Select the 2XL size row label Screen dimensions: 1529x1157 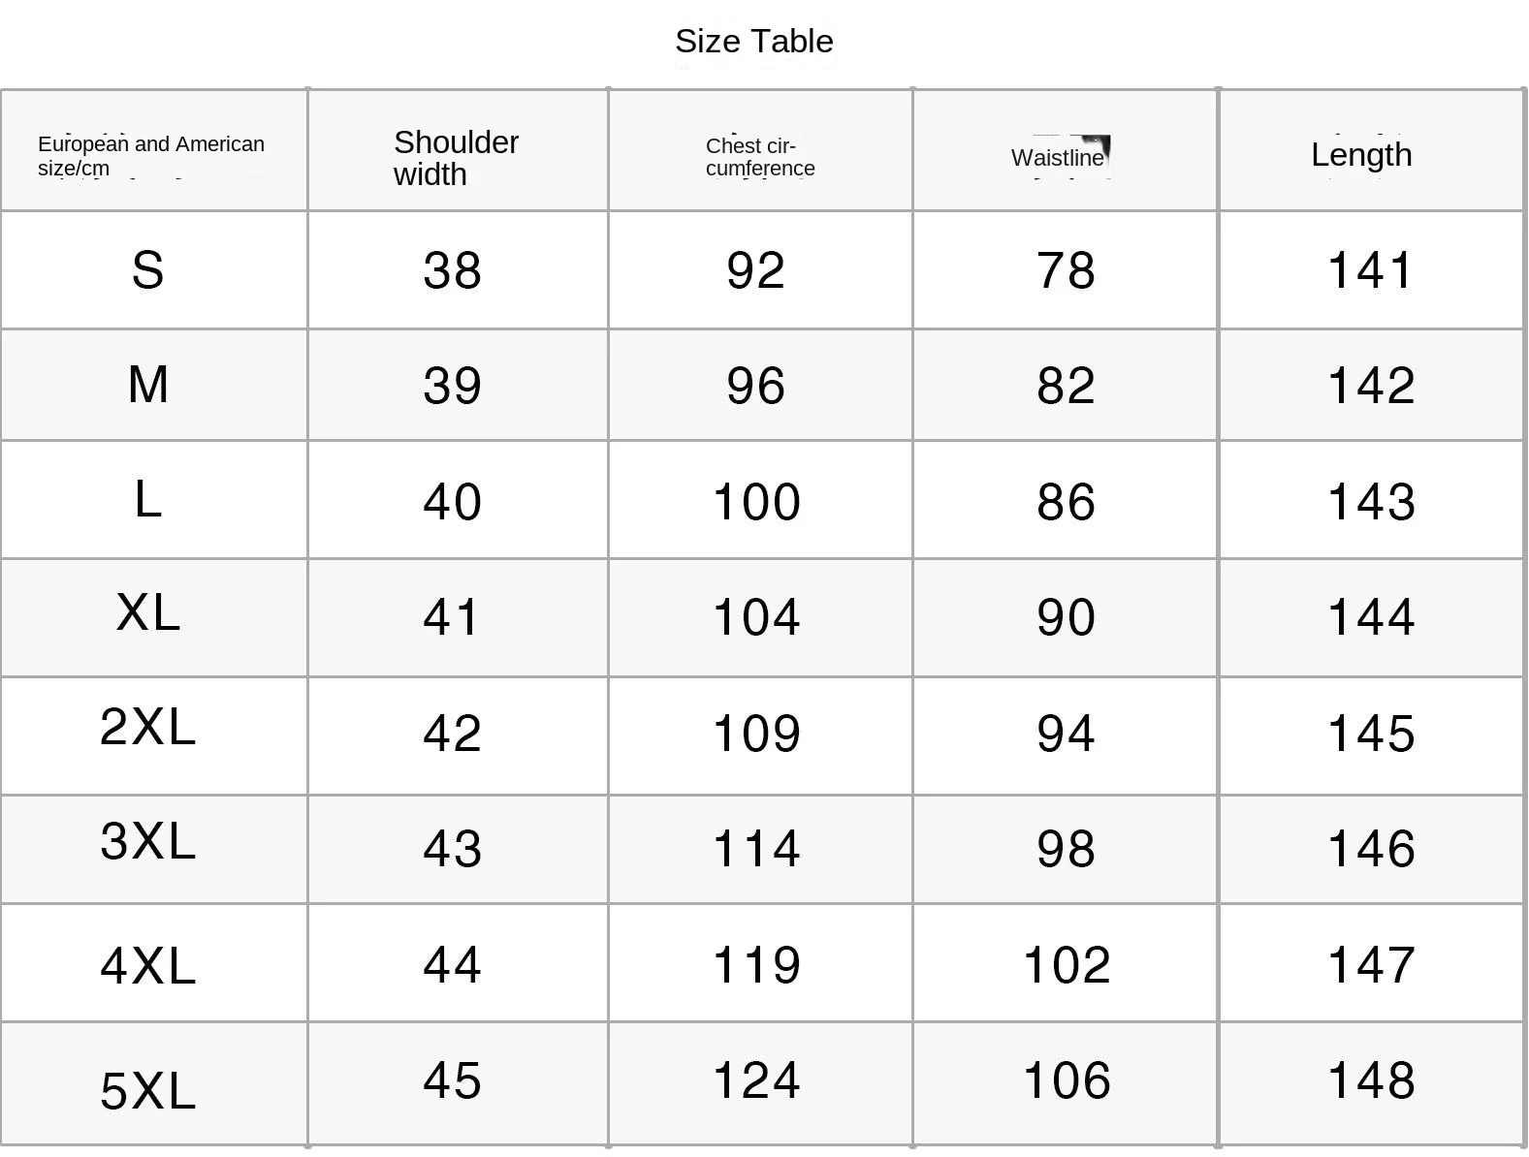(x=147, y=727)
